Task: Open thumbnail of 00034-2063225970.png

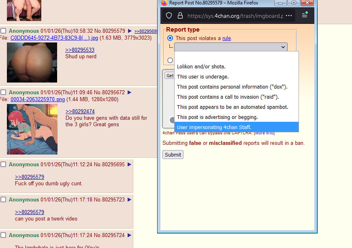Action: tap(32, 129)
